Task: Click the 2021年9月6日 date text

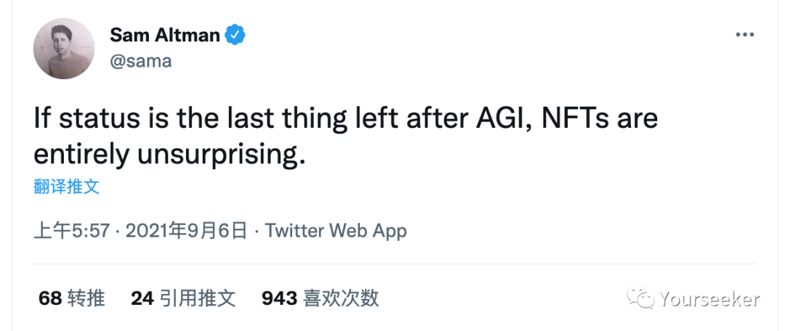Action: (187, 231)
